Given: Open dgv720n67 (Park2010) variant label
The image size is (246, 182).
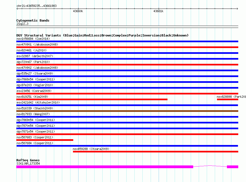Looking at the screenshot, I should pos(33,62).
